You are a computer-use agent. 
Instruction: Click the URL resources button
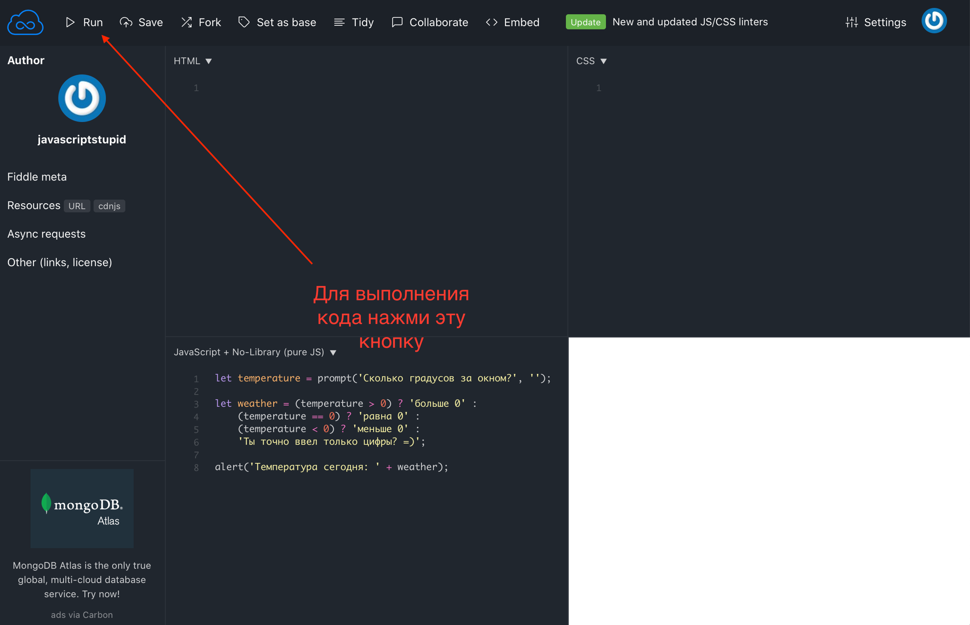click(x=77, y=206)
